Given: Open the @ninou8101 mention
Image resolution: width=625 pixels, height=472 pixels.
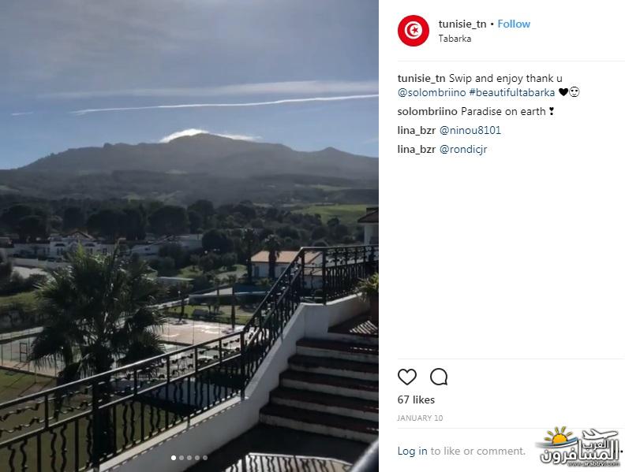Looking at the screenshot, I should (x=470, y=130).
